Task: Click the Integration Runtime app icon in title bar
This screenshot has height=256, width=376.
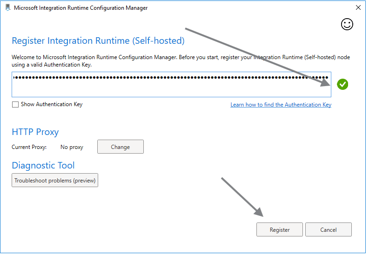Action: [x=8, y=8]
